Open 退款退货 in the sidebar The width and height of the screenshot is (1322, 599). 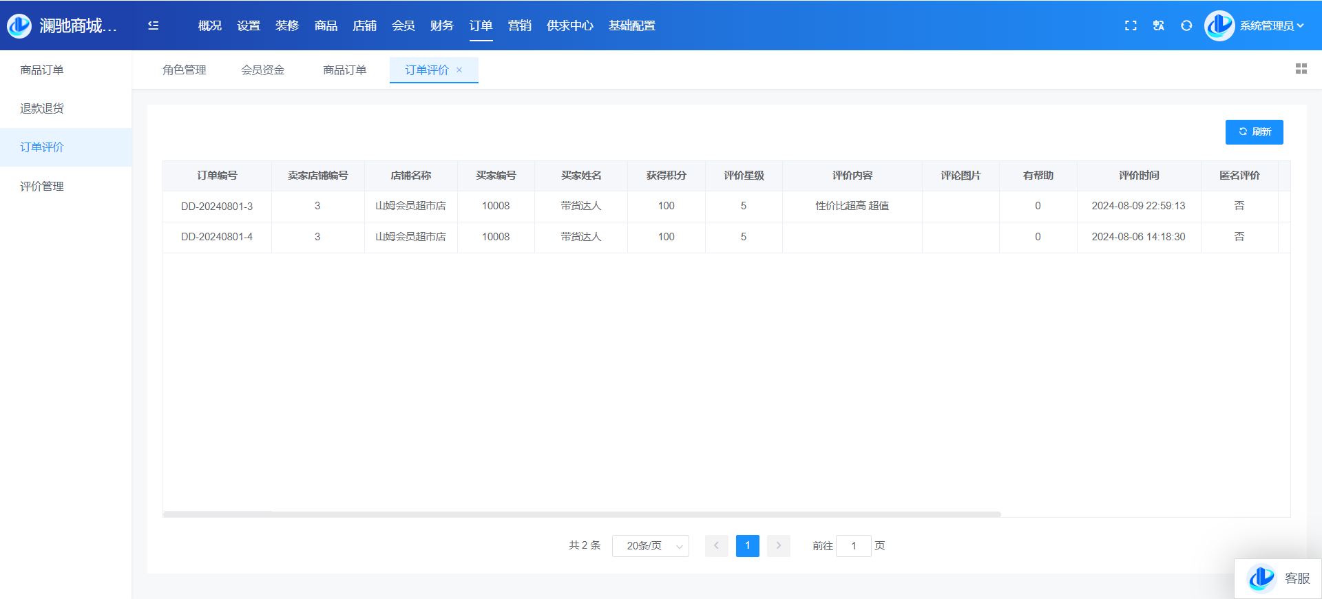point(42,109)
